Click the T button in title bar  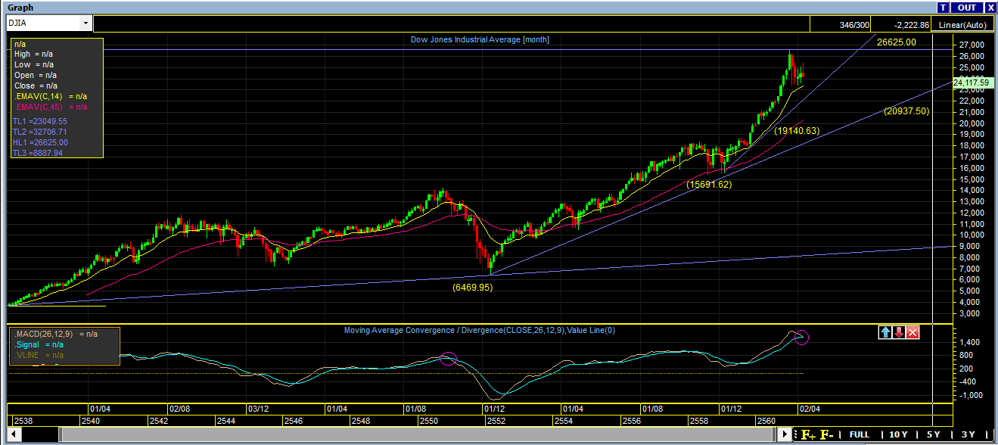[x=943, y=7]
